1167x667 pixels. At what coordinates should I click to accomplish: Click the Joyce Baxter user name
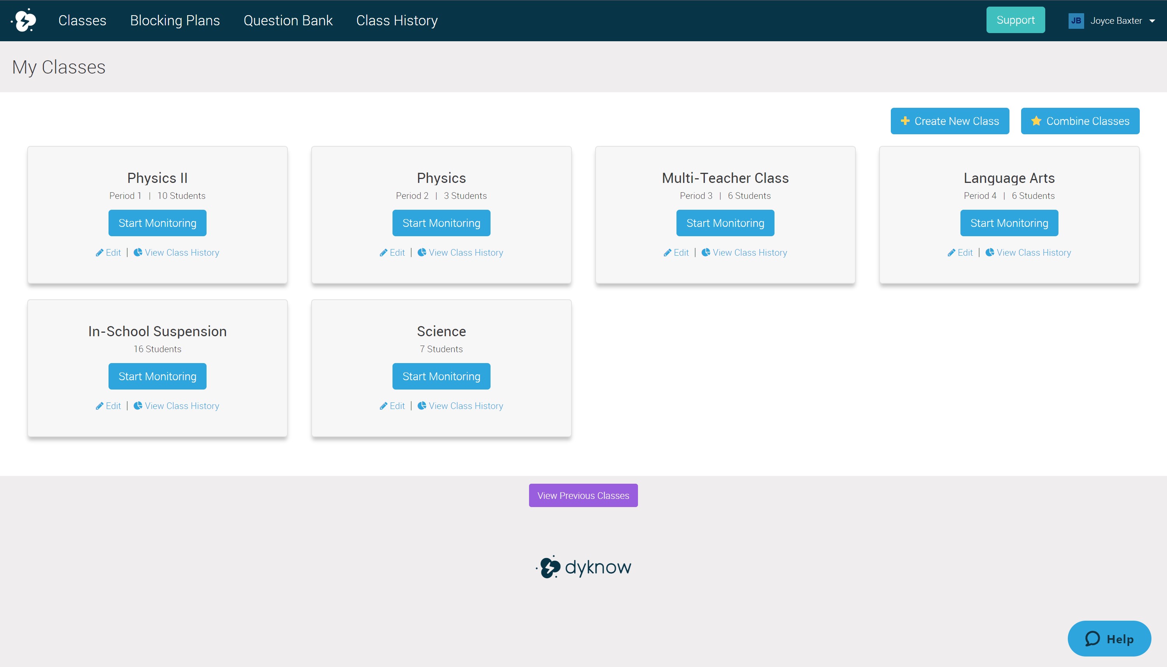[x=1116, y=21]
